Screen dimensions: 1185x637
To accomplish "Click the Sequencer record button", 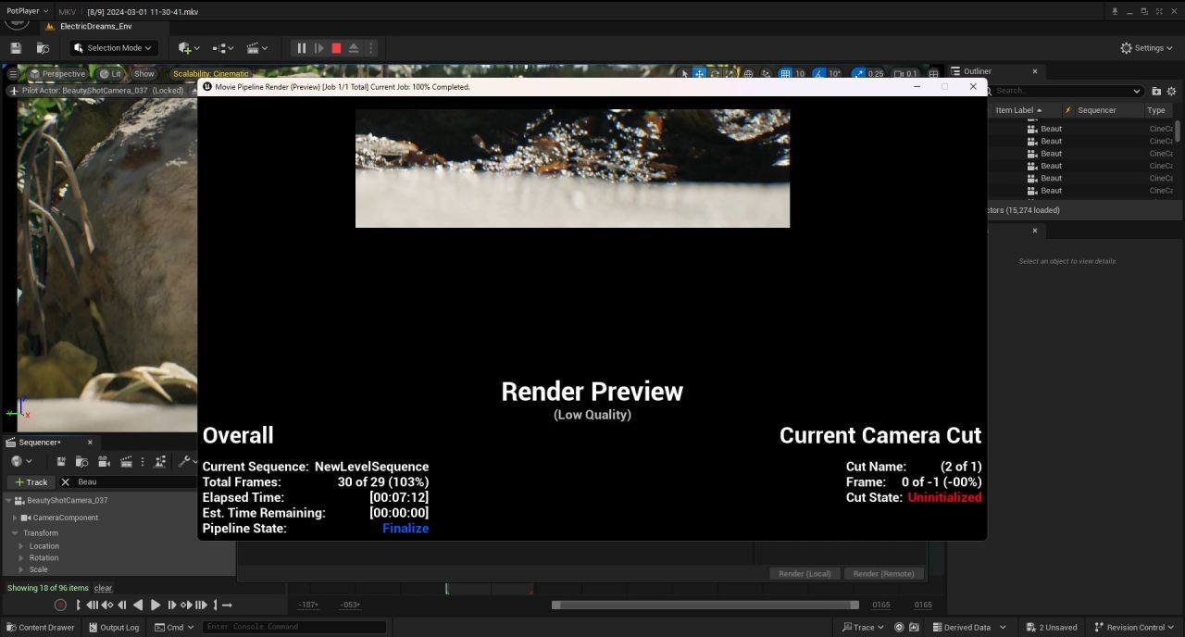I will point(60,605).
